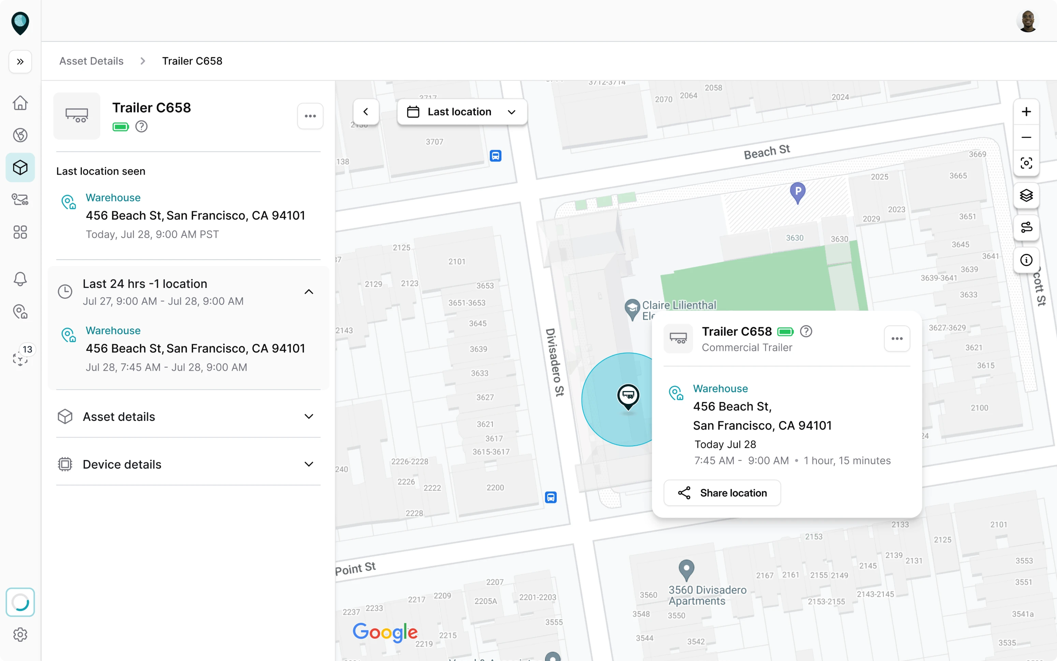
Task: Navigate to the Home dashboard icon
Action: pos(20,102)
